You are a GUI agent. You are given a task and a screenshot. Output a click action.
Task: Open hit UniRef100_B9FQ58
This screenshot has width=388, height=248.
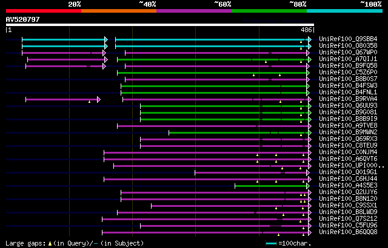click(x=348, y=66)
